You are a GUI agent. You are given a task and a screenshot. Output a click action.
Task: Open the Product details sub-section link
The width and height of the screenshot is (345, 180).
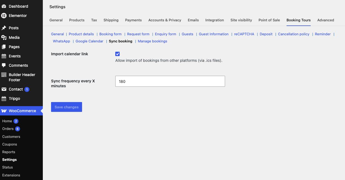[x=81, y=34]
